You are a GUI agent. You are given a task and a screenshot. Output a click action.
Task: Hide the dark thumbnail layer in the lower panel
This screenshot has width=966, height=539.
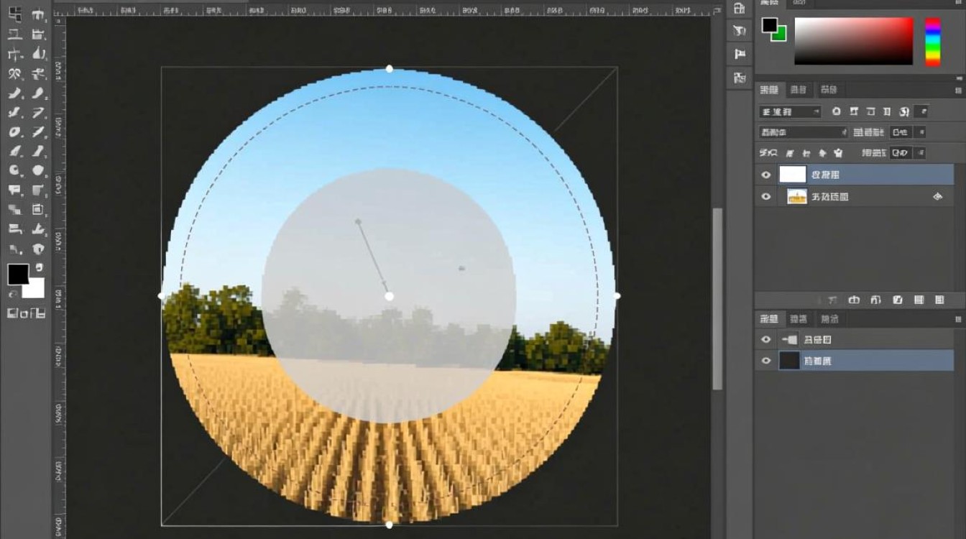coord(766,361)
